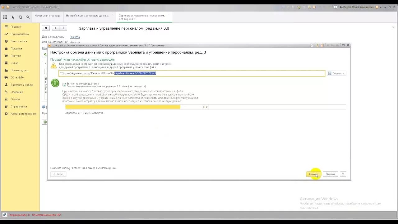This screenshot has height=224, width=398.
Task: Open Руководителю section in sidebar
Action: 20,34
